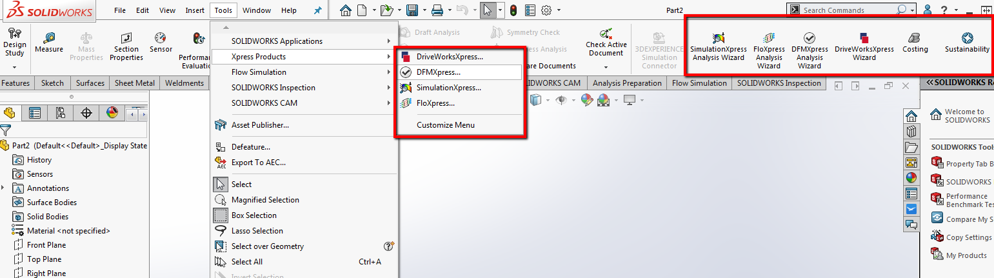The width and height of the screenshot is (994, 278).
Task: Open FloXpress Analysis Wizard in ribbon
Action: [x=769, y=50]
